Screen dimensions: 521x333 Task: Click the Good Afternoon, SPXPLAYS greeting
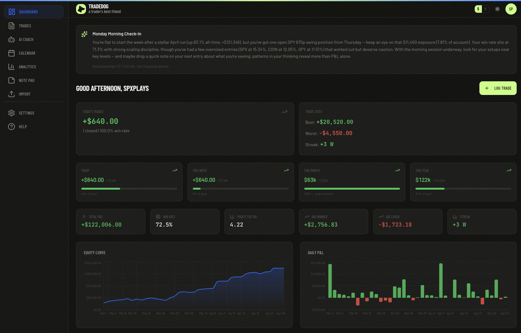pos(112,88)
